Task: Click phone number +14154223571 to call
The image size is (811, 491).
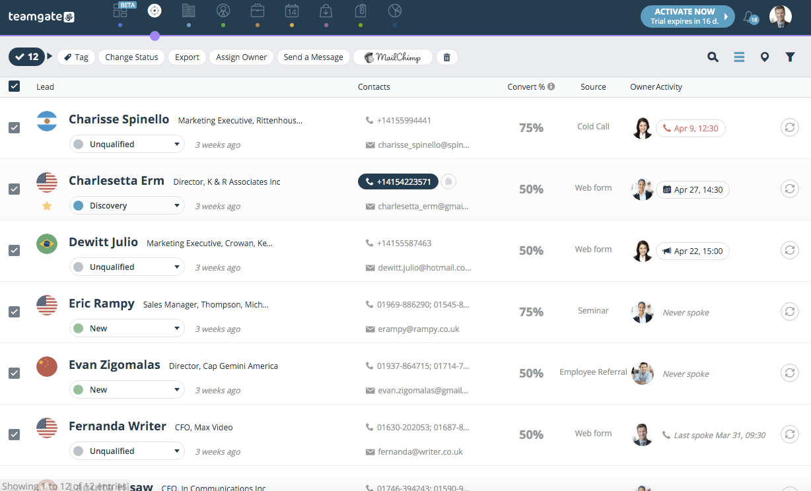Action: [x=398, y=182]
